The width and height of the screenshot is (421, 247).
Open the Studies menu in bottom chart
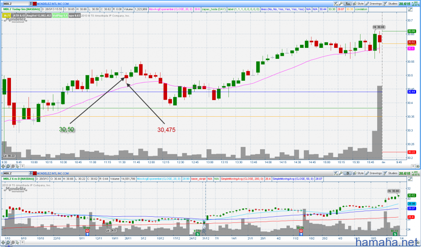(x=391, y=173)
